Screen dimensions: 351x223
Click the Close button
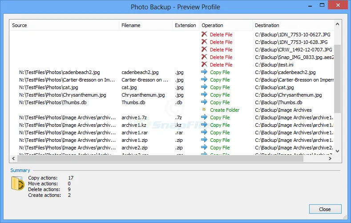325,209
